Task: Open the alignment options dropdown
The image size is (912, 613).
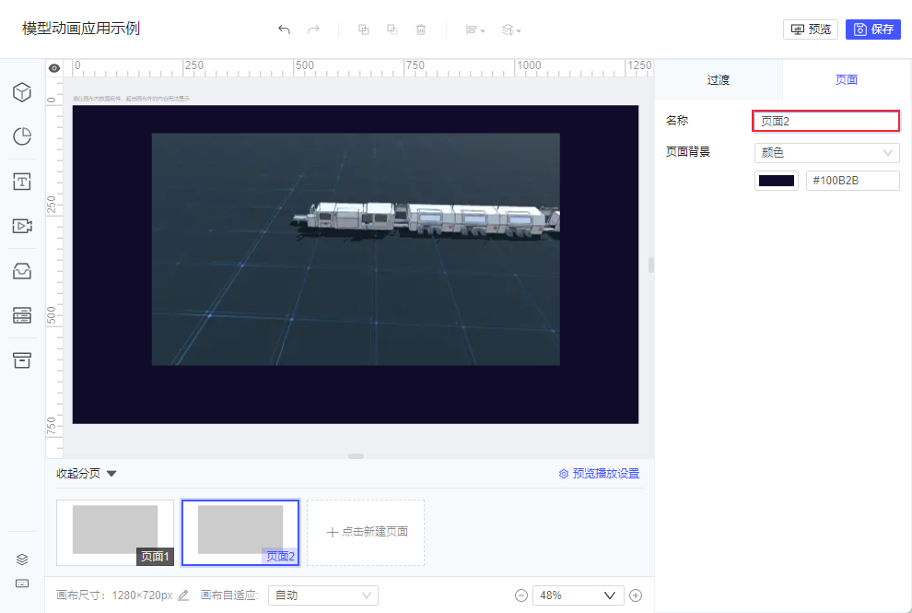Action: 475,29
